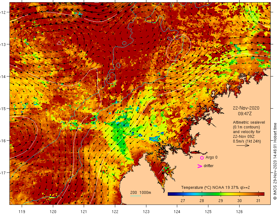The image size is (277, 214).
Task: Click the longitude label 121
Action: [84, 211]
